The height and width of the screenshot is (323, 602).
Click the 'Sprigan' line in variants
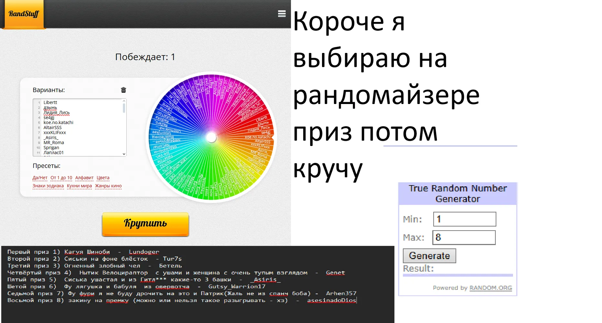pyautogui.click(x=51, y=148)
